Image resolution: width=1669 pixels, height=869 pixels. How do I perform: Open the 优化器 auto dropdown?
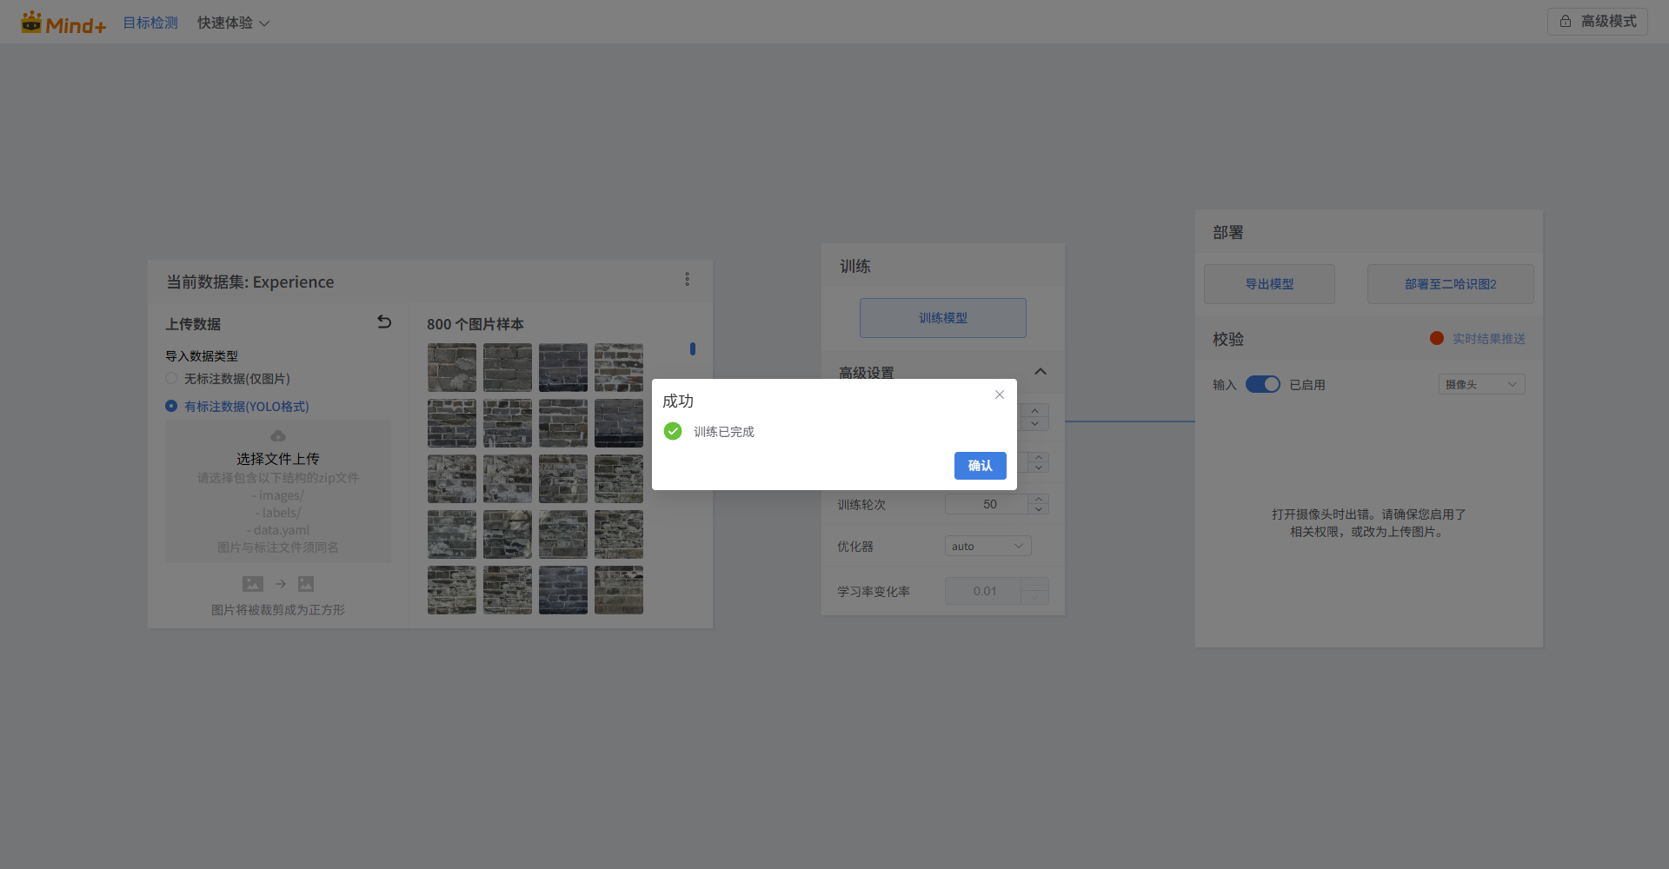point(987,546)
